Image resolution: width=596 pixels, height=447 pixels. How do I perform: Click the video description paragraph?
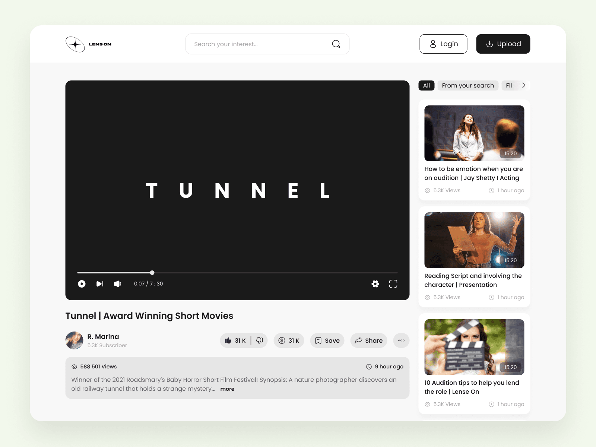click(234, 384)
